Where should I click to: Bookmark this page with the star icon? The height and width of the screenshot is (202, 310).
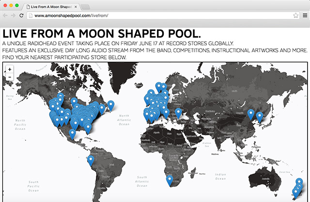(x=295, y=15)
